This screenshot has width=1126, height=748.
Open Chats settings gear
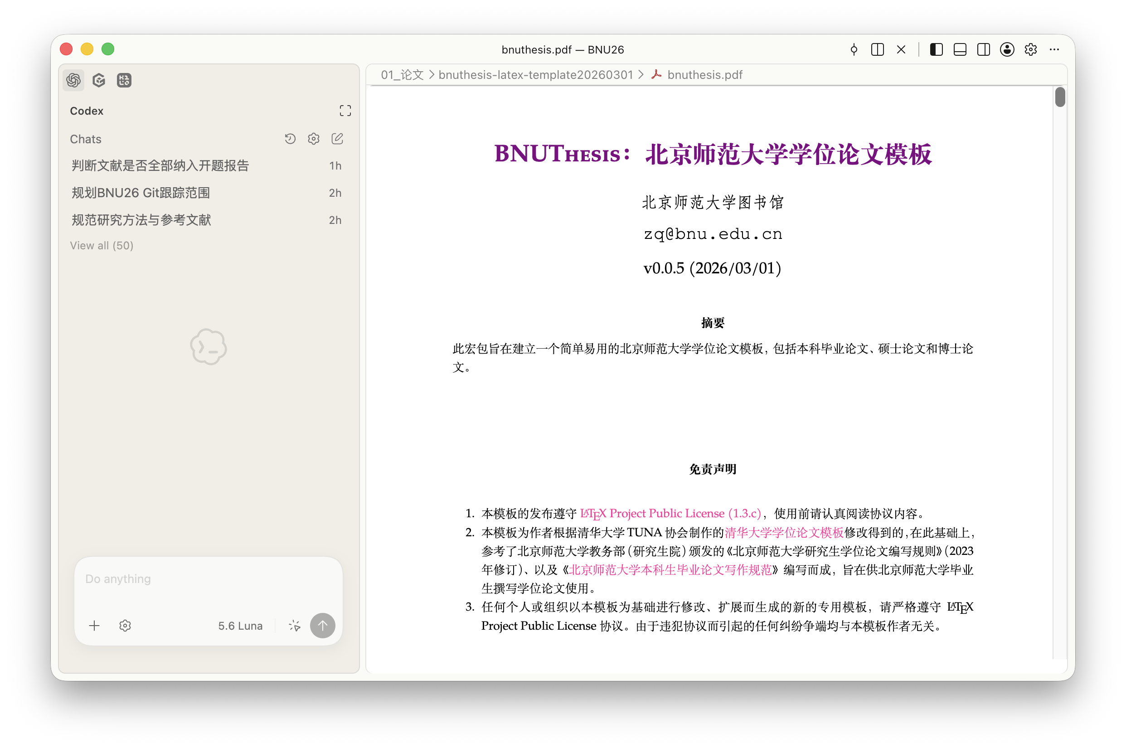point(313,139)
